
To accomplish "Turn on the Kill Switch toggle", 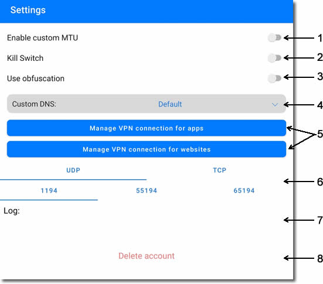I will click(274, 58).
